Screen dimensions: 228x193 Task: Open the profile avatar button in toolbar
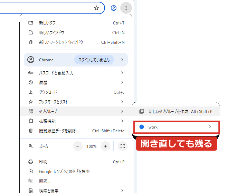coord(114,8)
